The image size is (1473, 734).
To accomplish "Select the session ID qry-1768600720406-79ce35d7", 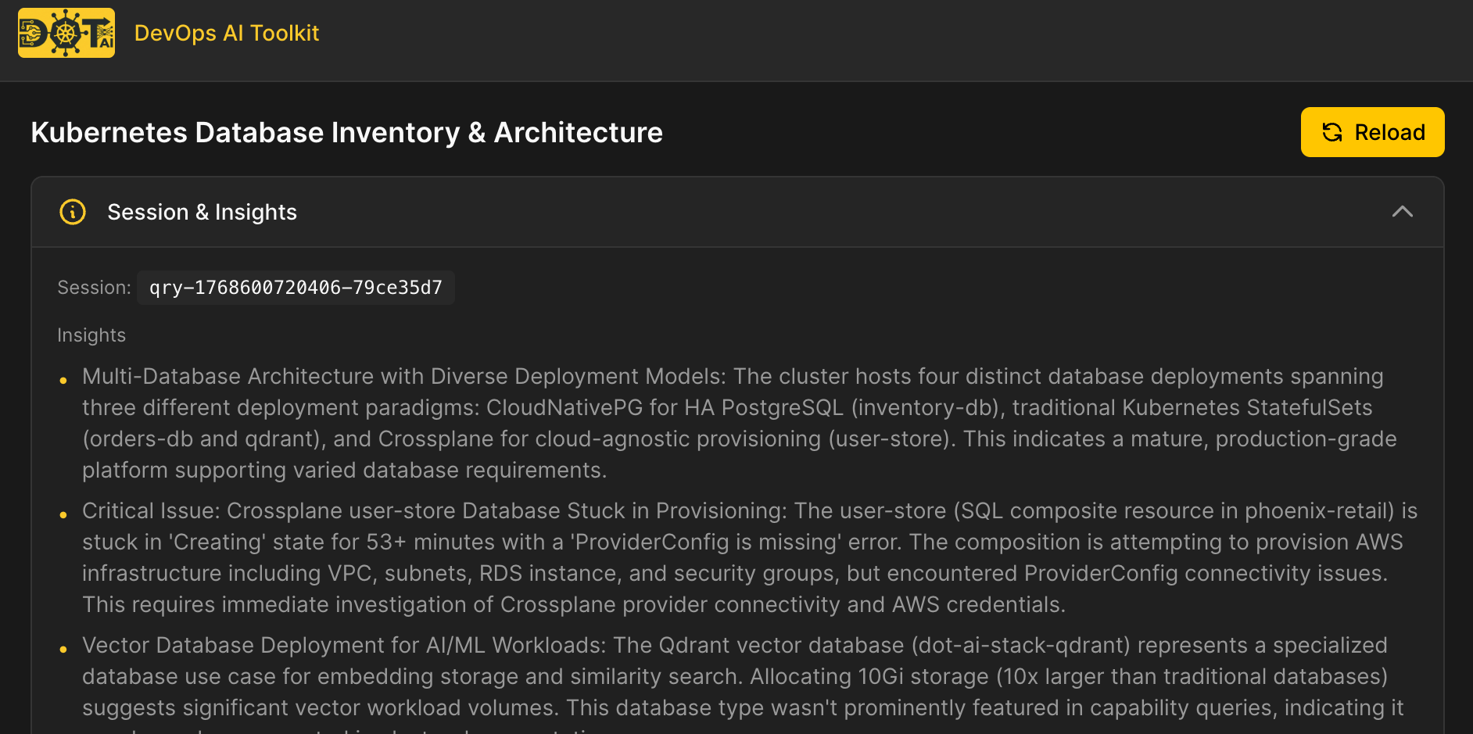I will tap(296, 288).
